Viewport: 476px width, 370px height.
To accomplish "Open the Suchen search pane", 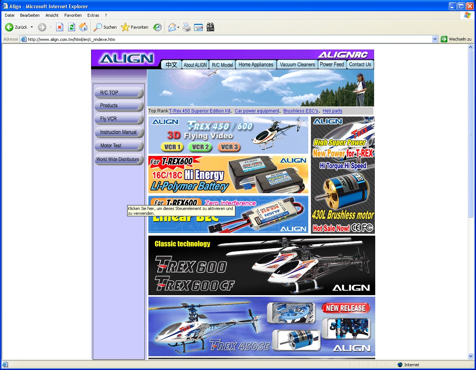I will [105, 27].
